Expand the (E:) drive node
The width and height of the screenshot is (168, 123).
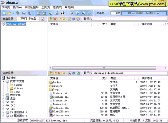coord(3,109)
